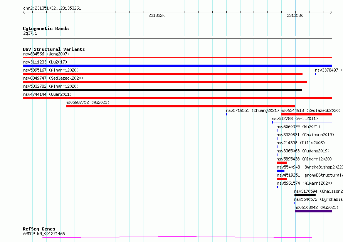Click the nsv5961574 (Almarri2020) label
This screenshot has height=242, width=343.
pos(304,183)
